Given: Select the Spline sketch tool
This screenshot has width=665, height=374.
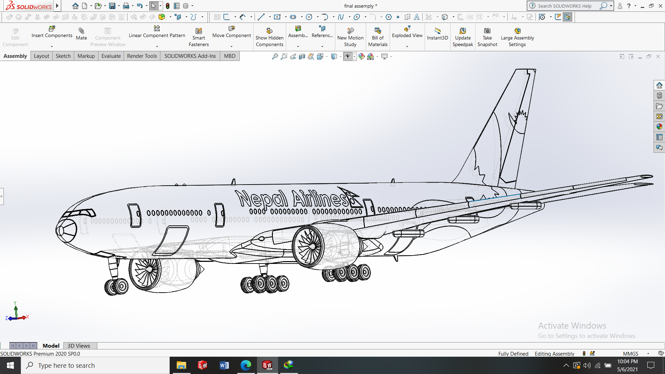Looking at the screenshot, I should [x=341, y=17].
